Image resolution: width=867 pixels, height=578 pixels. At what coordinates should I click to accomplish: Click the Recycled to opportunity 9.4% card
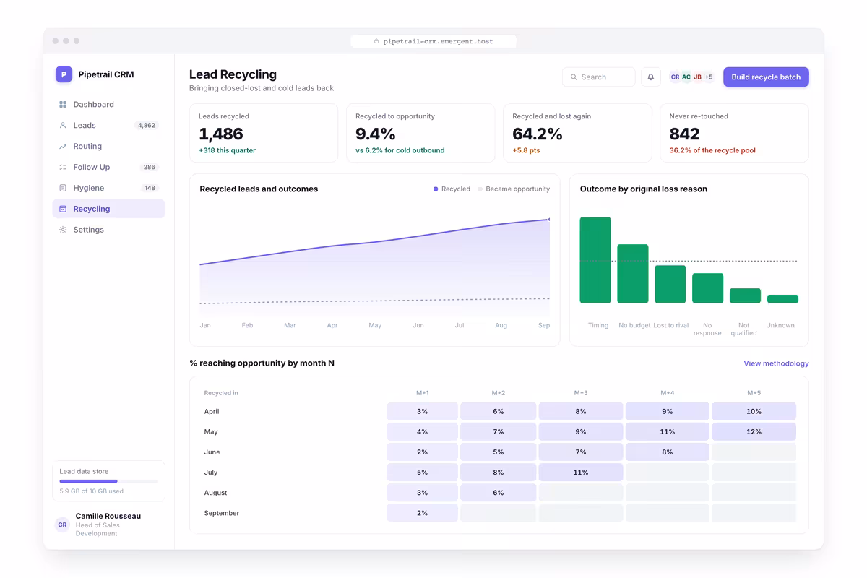[420, 133]
